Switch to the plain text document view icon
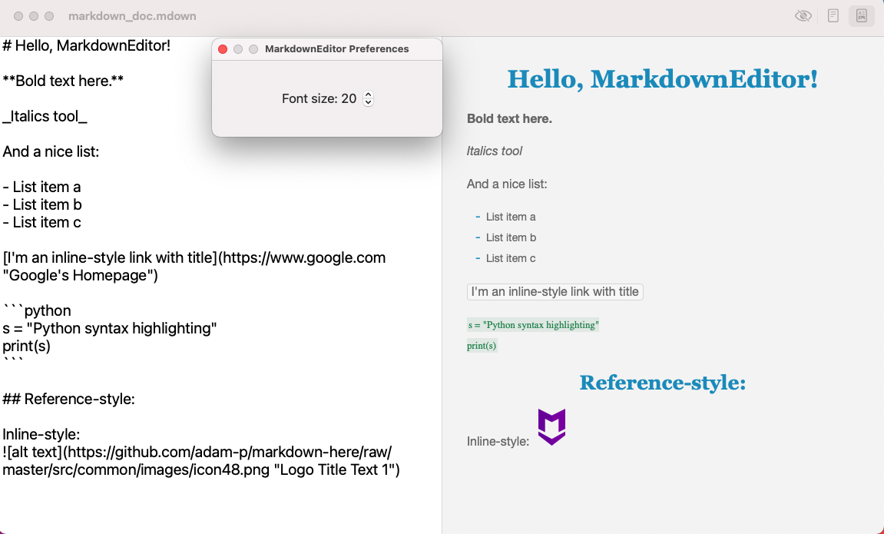 pos(833,16)
